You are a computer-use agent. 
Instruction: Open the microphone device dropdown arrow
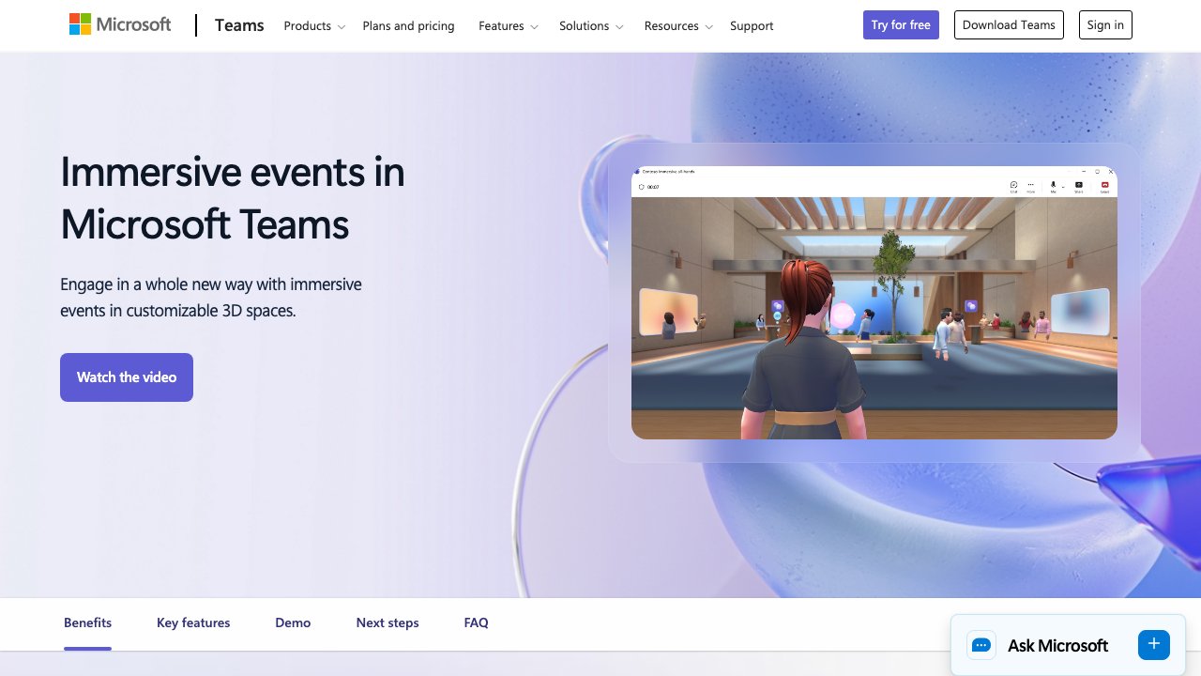[x=1063, y=187]
